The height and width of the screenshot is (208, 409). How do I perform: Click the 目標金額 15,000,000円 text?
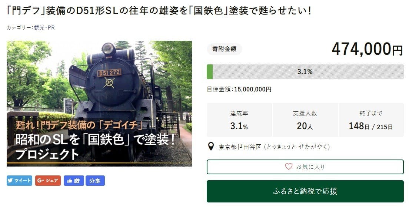pos(239,89)
